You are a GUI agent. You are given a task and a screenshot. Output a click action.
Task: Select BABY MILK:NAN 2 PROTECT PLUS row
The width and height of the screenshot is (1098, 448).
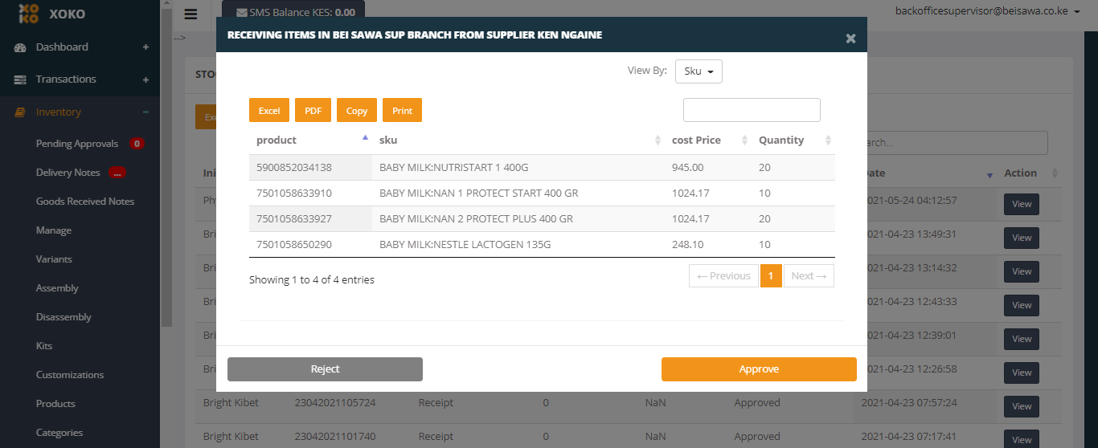[x=542, y=219]
